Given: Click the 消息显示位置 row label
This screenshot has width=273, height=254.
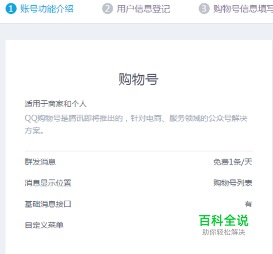Looking at the screenshot, I should 48,183.
